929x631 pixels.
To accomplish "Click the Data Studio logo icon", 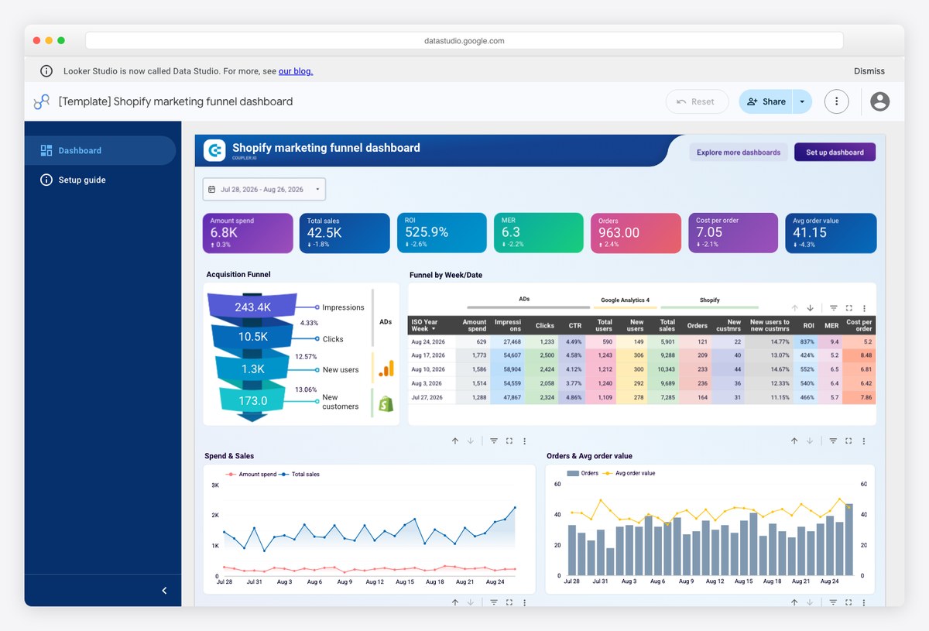I will click(x=42, y=101).
